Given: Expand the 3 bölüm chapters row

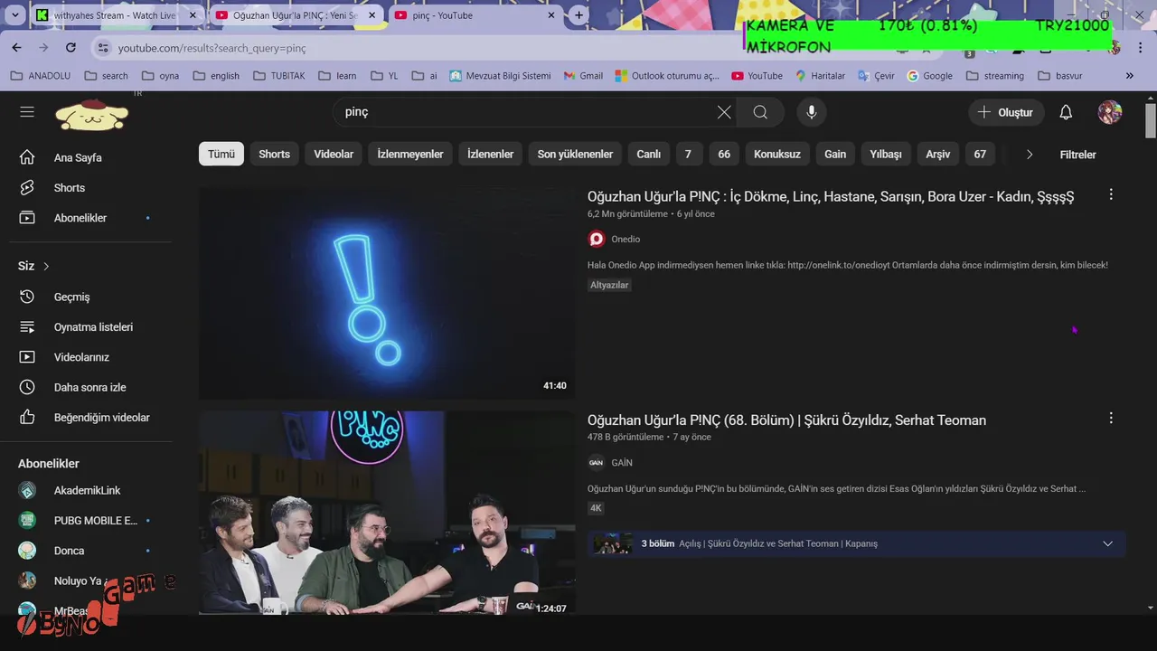Looking at the screenshot, I should [856, 543].
